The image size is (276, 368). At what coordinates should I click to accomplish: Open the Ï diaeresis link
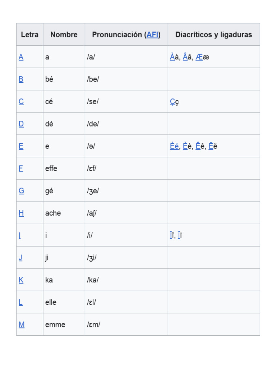coord(179,235)
